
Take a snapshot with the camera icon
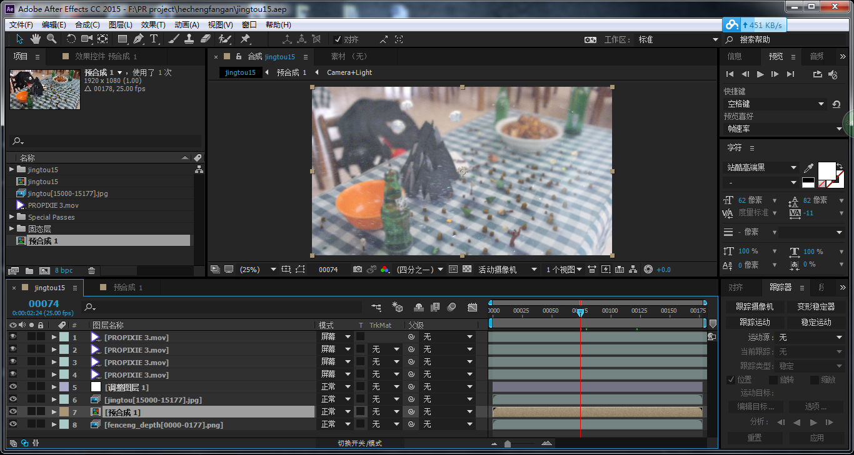pyautogui.click(x=358, y=270)
